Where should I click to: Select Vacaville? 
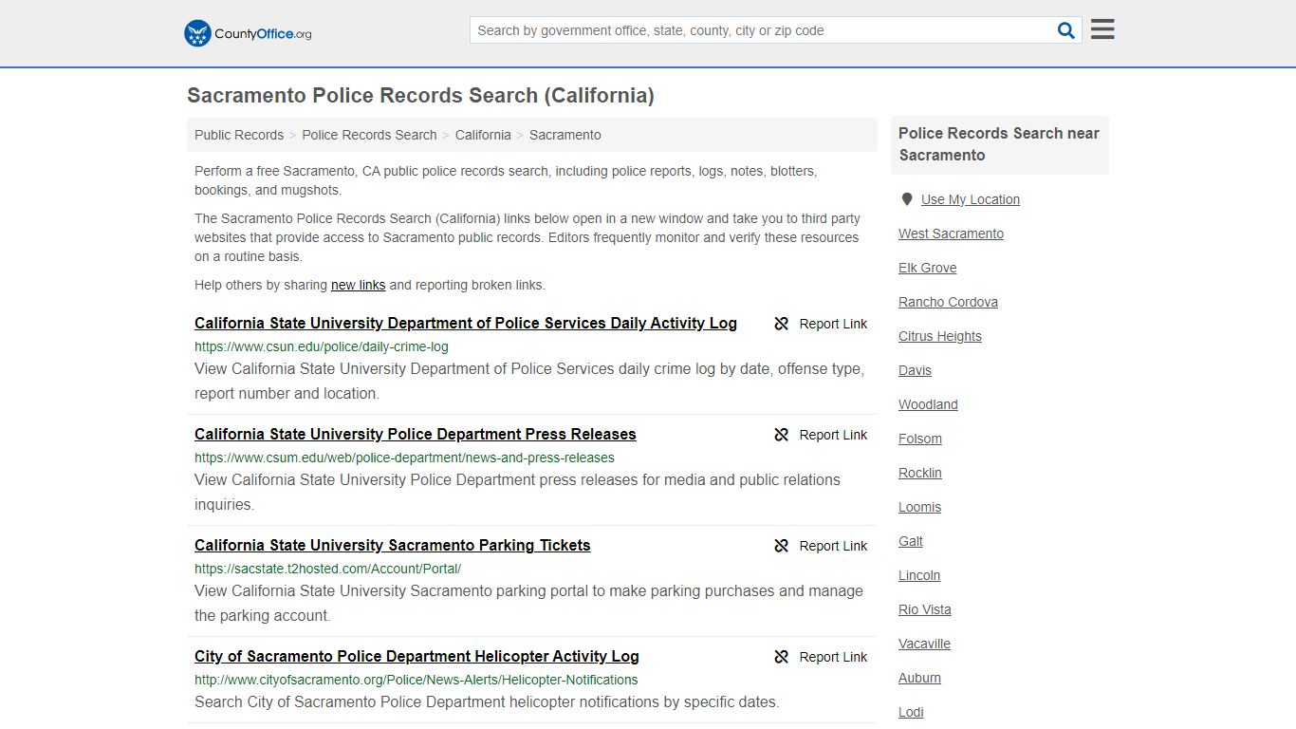click(925, 644)
